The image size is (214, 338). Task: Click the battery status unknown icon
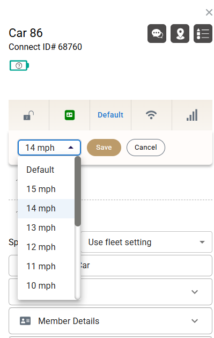click(19, 65)
